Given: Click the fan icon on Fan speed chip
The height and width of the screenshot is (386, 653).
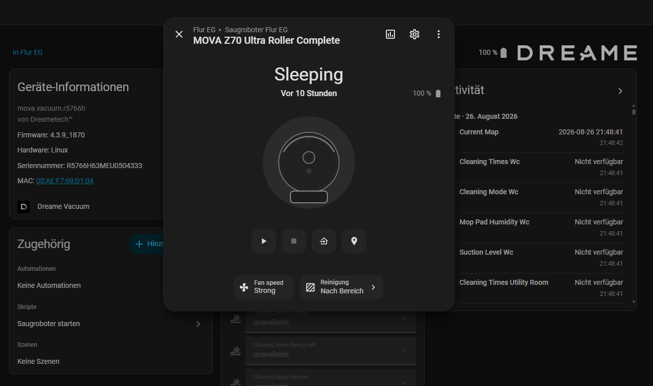Looking at the screenshot, I should tap(244, 287).
